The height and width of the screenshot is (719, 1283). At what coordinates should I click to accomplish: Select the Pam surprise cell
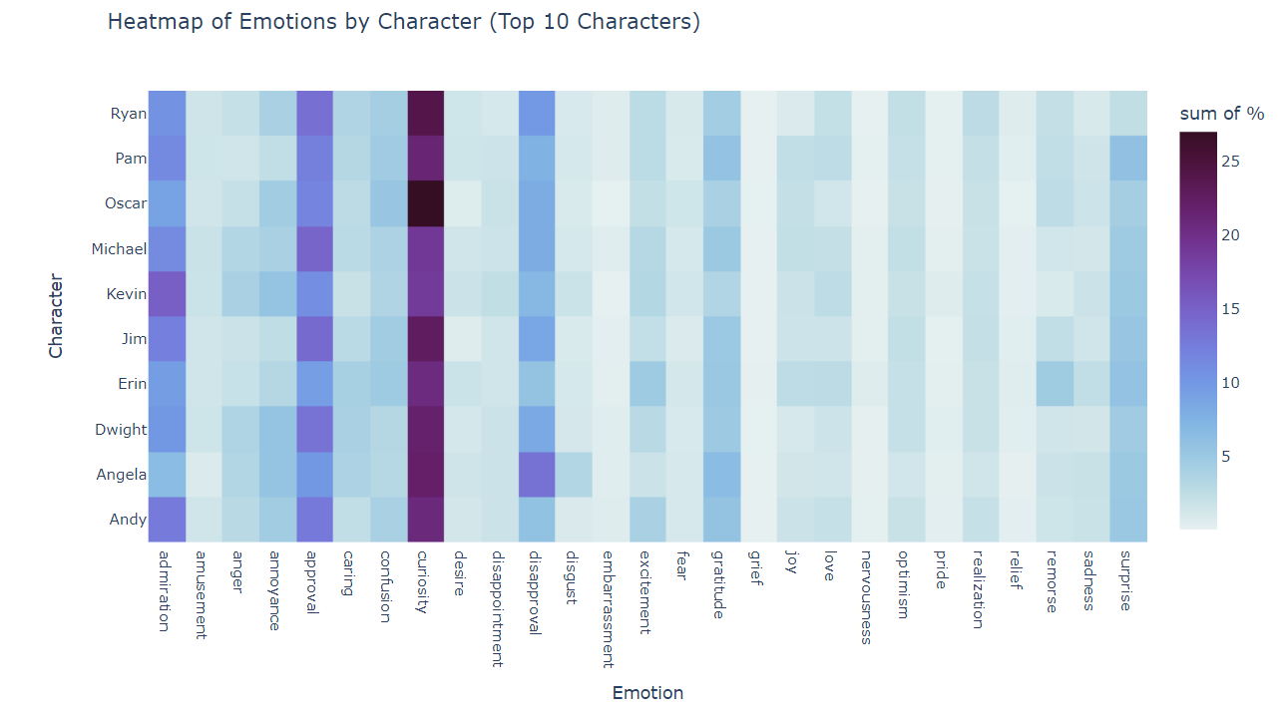pyautogui.click(x=1127, y=159)
